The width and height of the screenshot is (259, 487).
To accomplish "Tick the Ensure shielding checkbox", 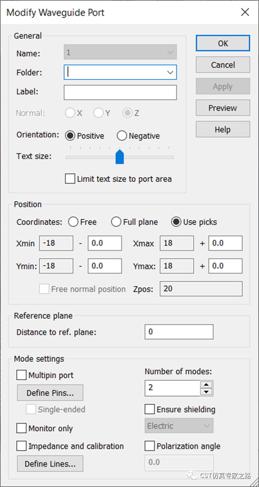I will click(150, 409).
